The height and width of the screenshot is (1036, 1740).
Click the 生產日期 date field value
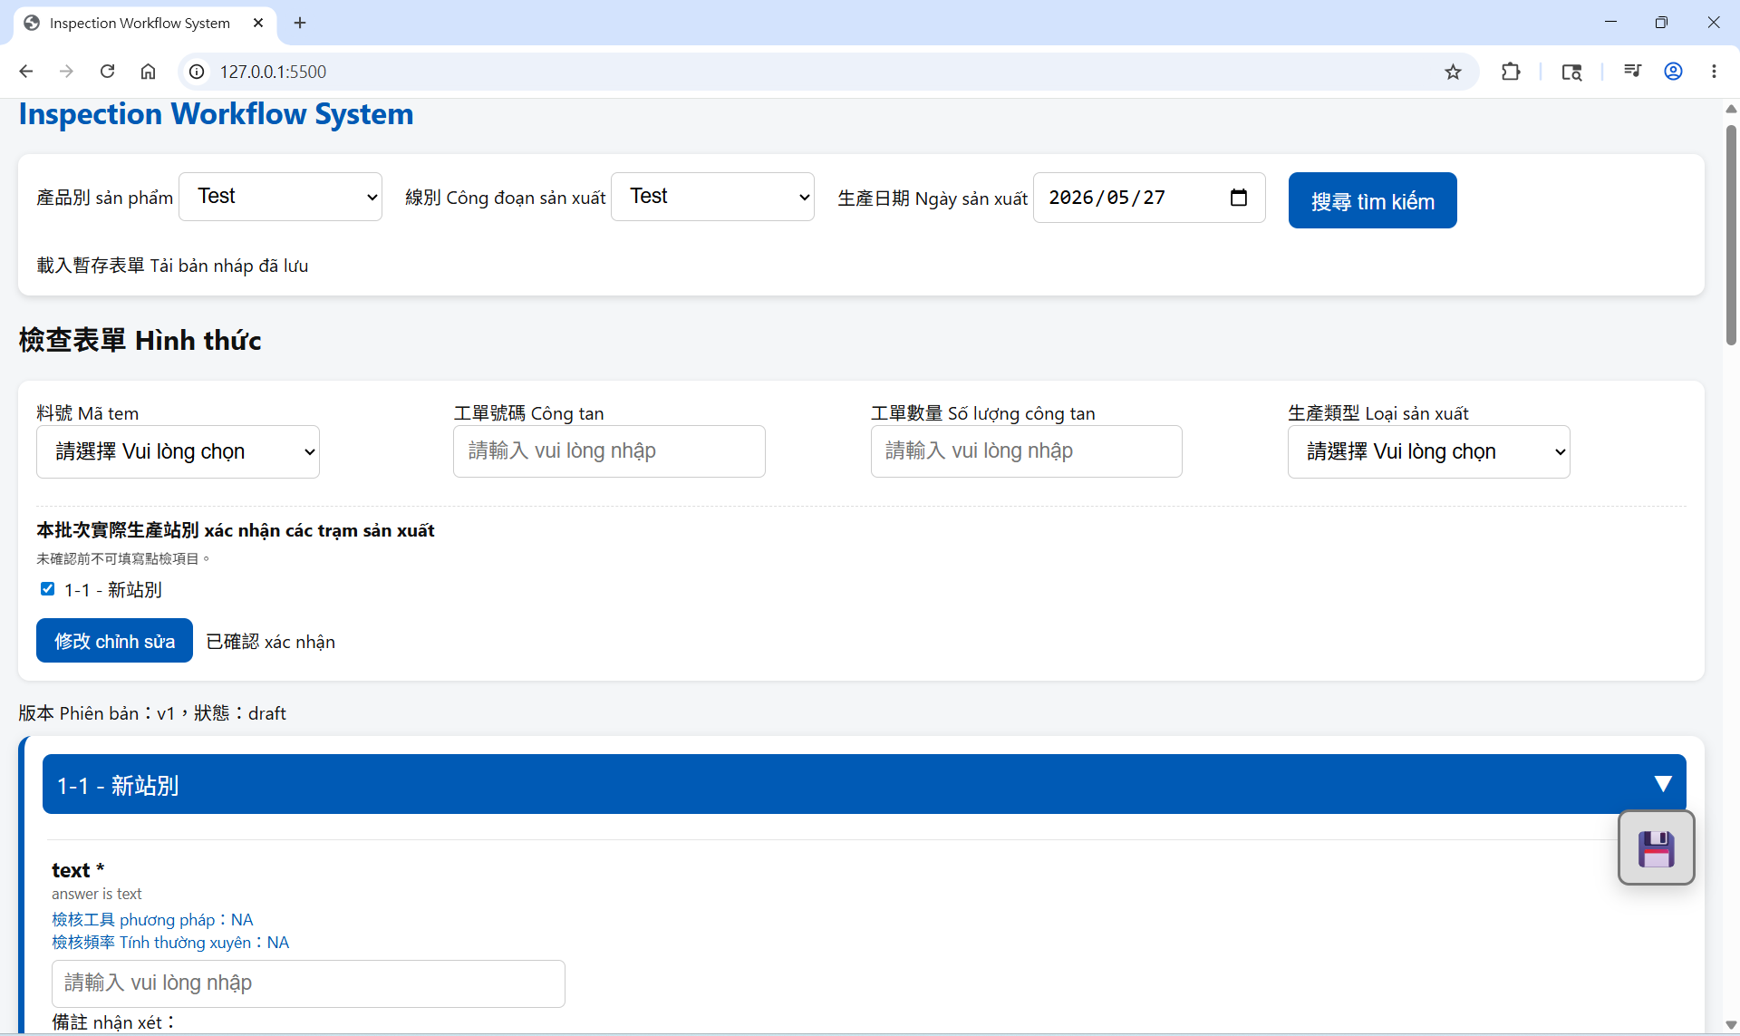(x=1107, y=198)
